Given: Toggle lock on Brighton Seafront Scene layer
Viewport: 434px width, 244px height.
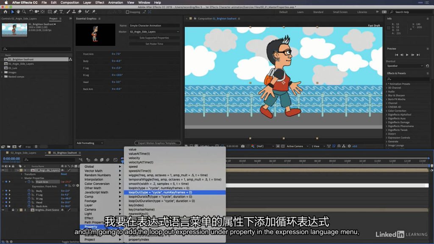Looking at the screenshot, I should click(13, 210).
